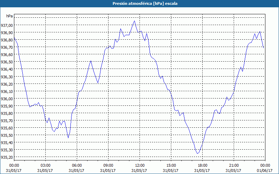The height and width of the screenshot is (174, 279).
Task: Select the 935,80 y-axis value
Action: pos(7,113)
